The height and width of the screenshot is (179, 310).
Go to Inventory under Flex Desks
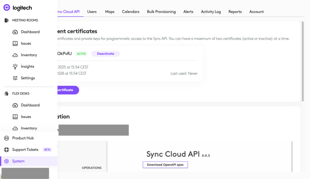click(x=29, y=128)
